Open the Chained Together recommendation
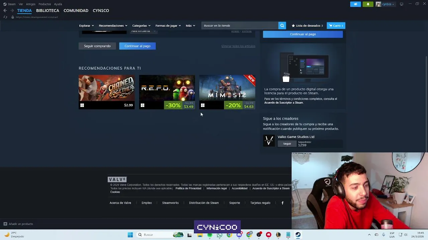Image resolution: width=428 pixels, height=240 pixels. tap(107, 92)
